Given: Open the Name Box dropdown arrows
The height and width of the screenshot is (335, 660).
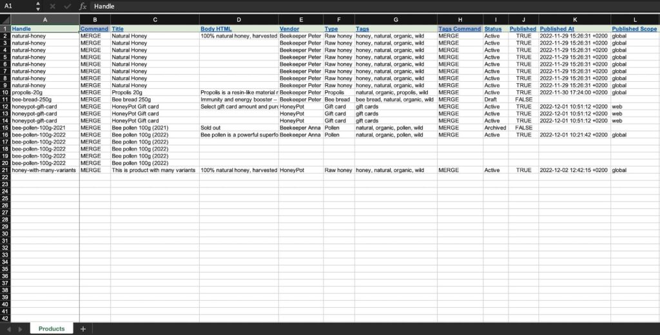Looking at the screenshot, I should pyautogui.click(x=38, y=6).
